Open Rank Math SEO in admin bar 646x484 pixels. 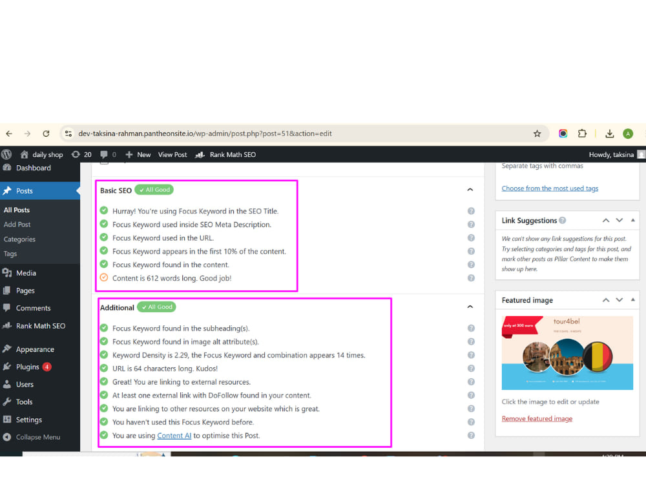click(225, 155)
